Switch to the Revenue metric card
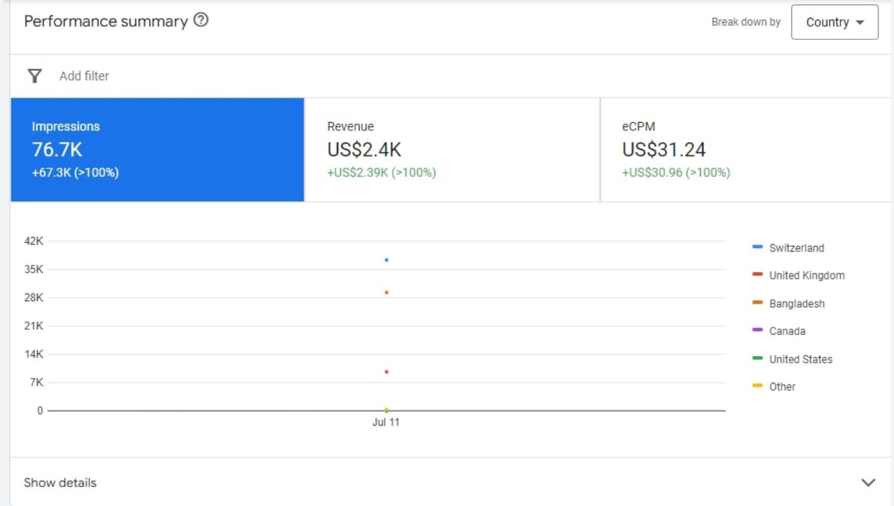The image size is (894, 506). (x=452, y=149)
